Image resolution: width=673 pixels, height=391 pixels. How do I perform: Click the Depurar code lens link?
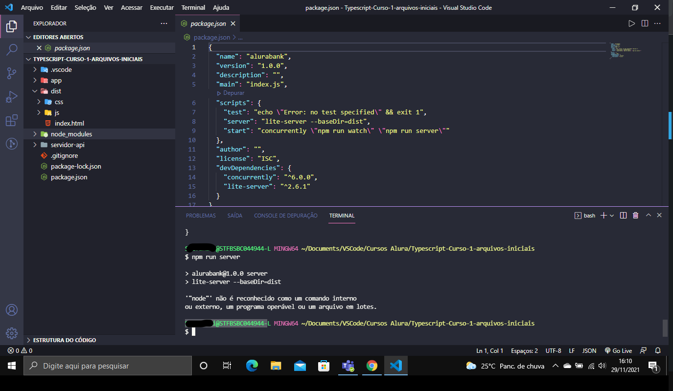231,93
